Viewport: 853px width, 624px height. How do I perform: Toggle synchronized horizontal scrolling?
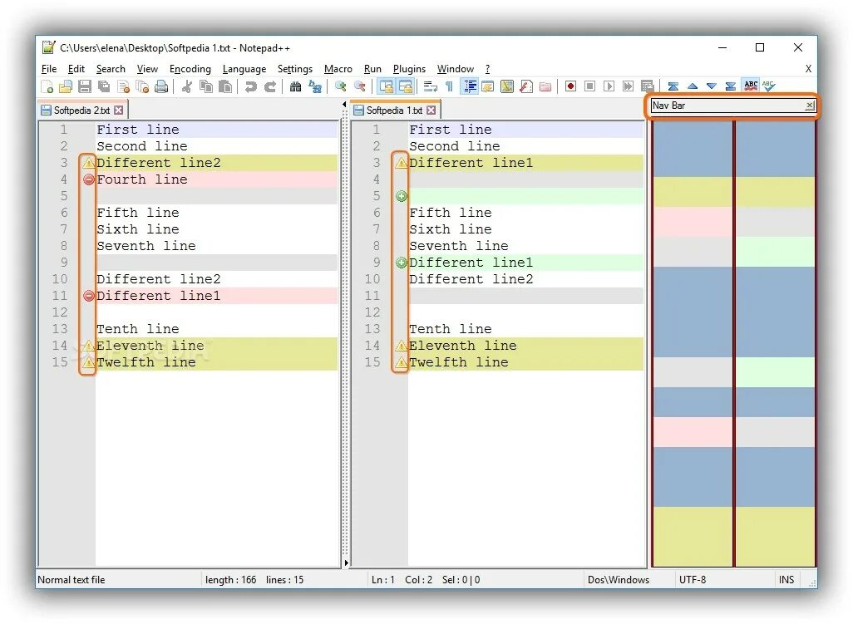tap(405, 86)
